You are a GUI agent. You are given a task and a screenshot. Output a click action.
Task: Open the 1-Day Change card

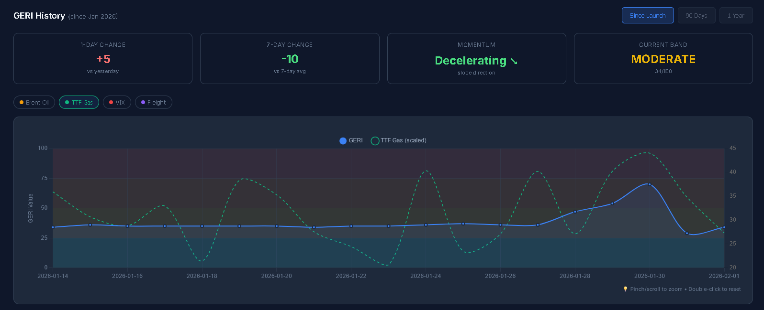[x=103, y=58]
